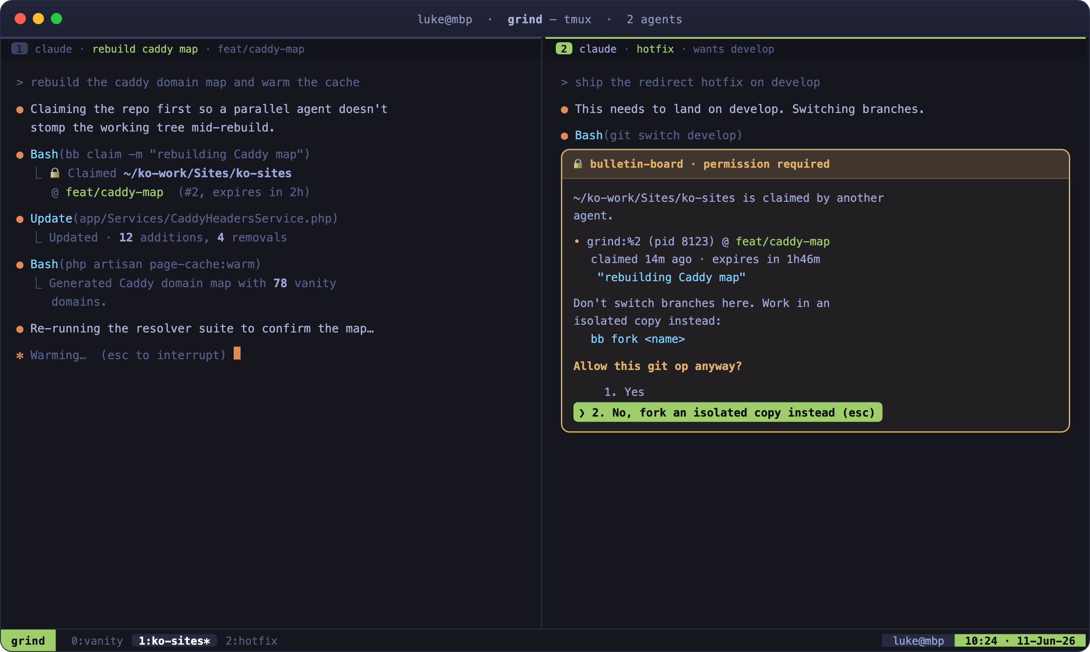
Task: Click Bash php artisan page-cache:warm line
Action: (x=145, y=264)
